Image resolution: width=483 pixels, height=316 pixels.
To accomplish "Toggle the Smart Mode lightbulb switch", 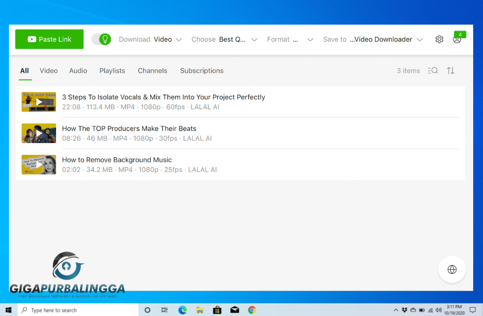I will click(101, 39).
